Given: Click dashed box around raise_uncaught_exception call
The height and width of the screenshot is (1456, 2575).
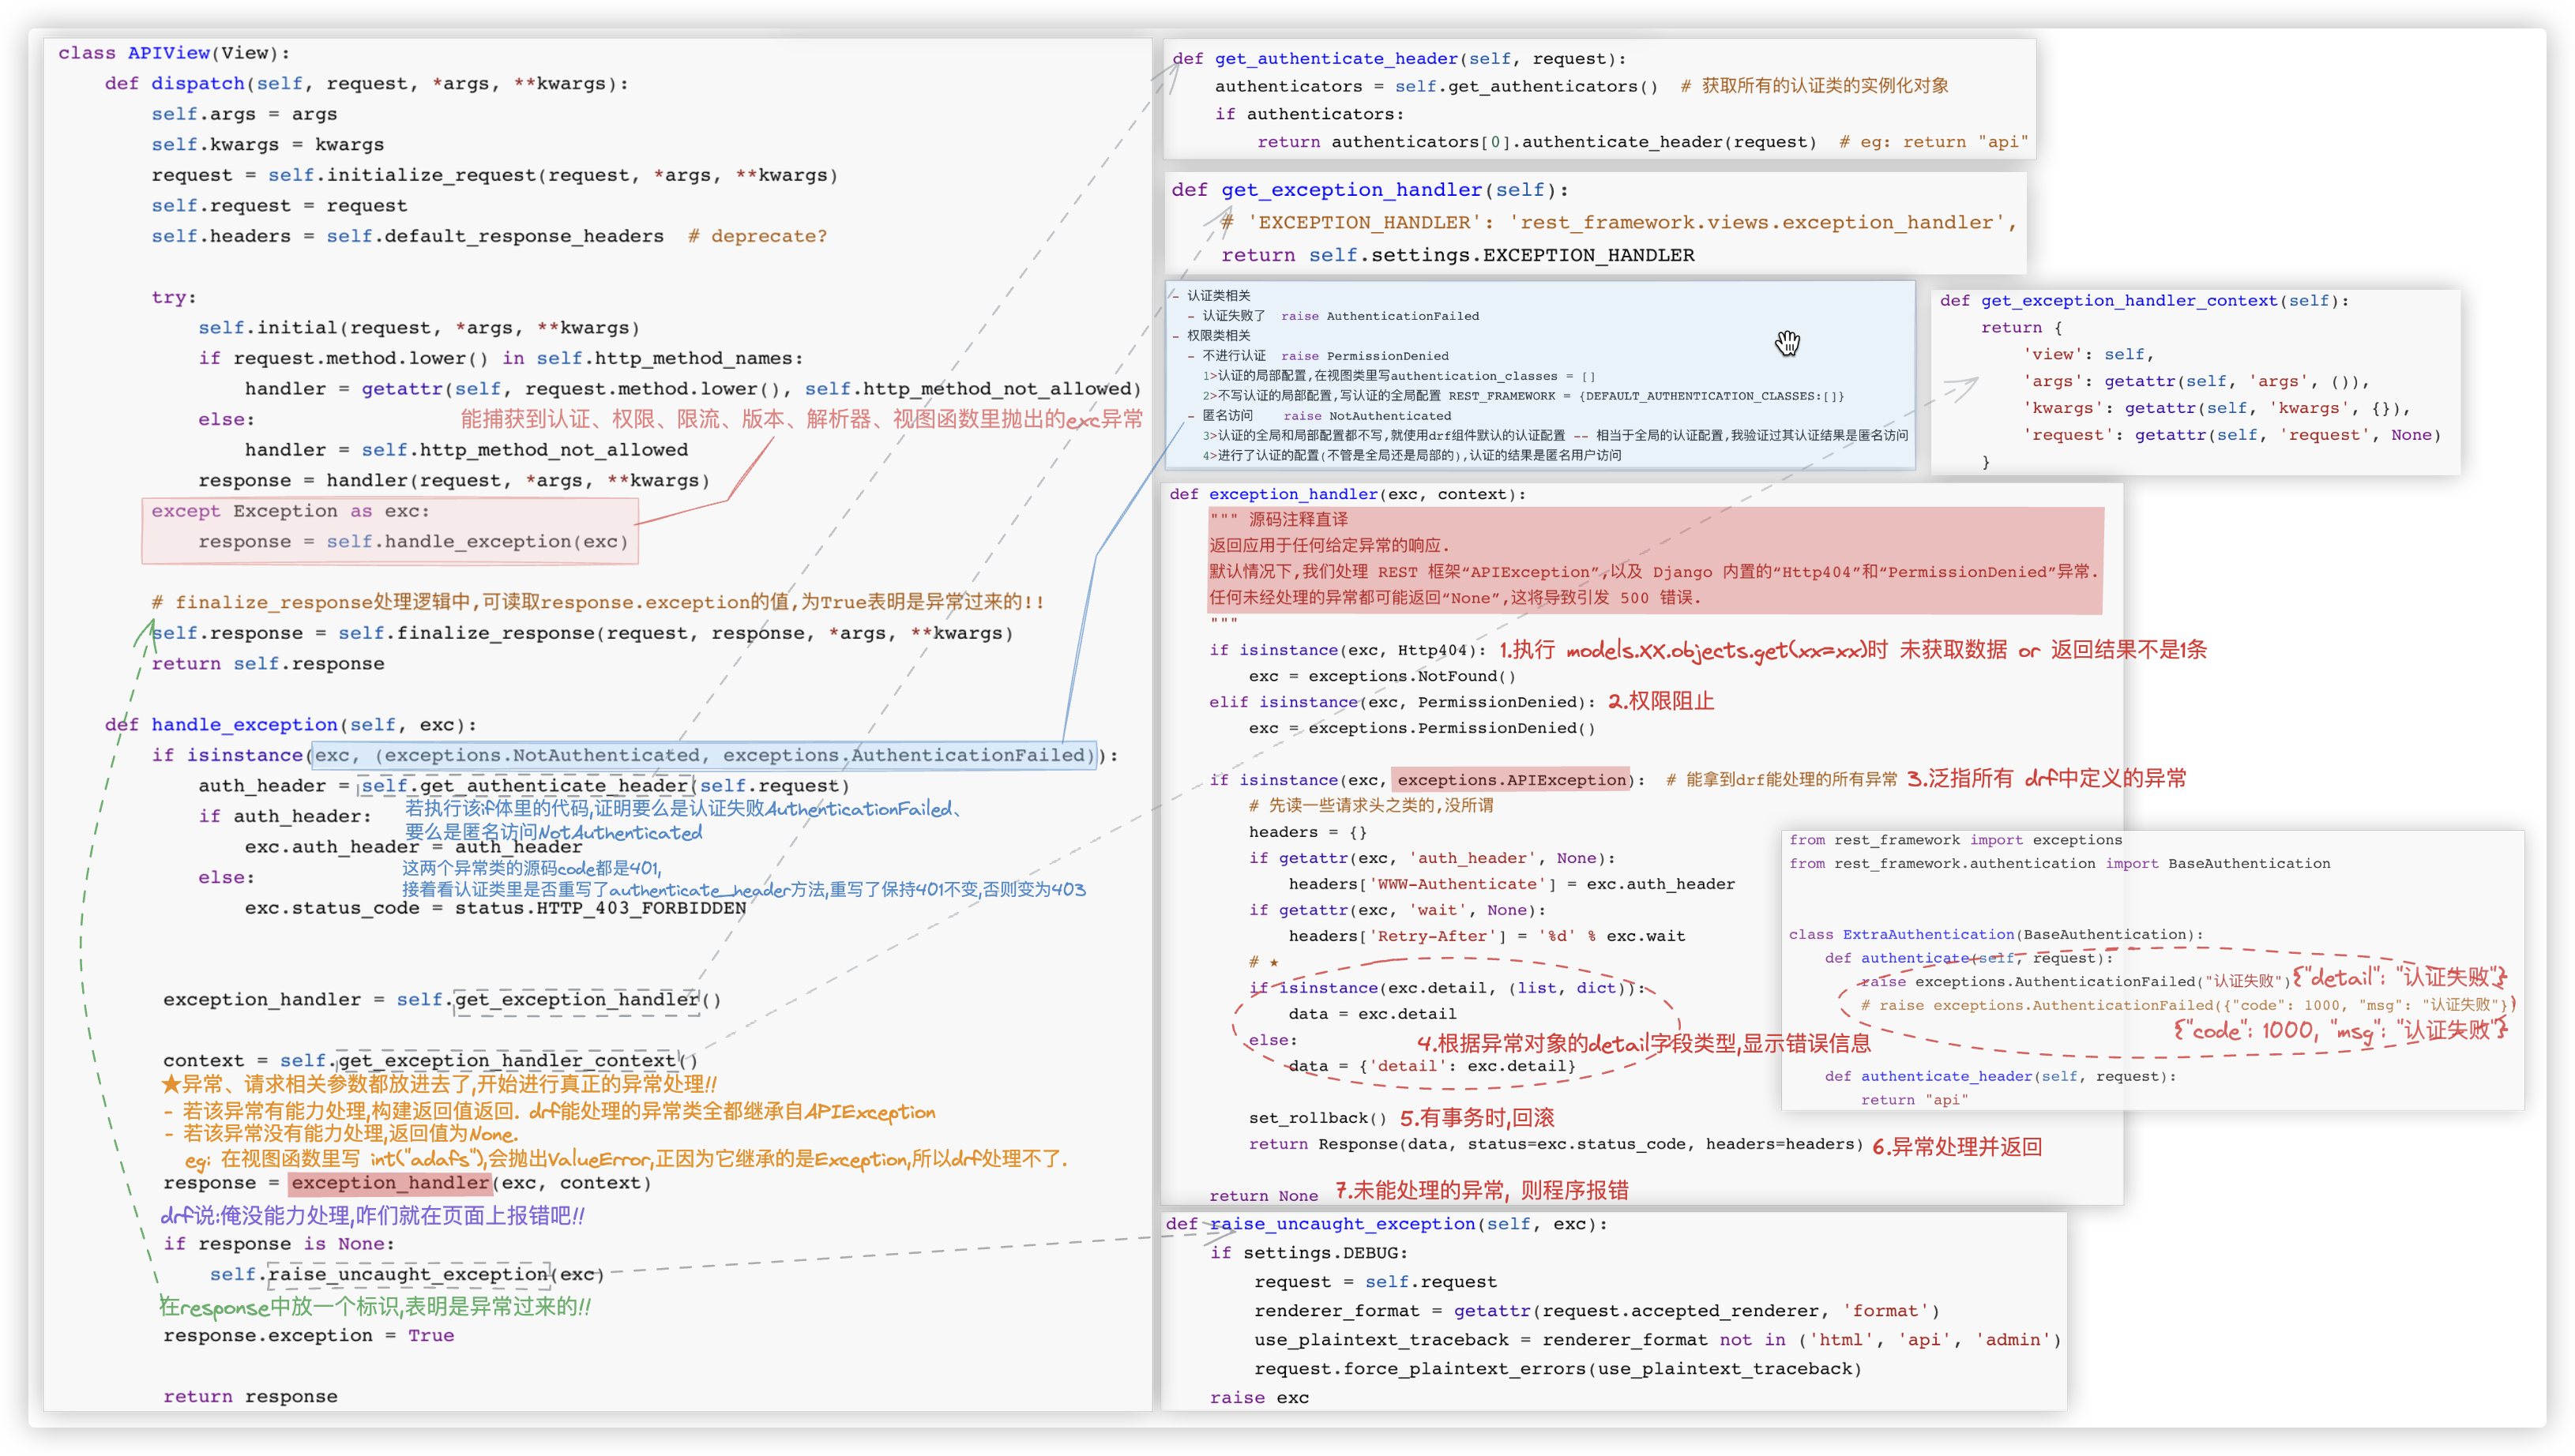Looking at the screenshot, I should pos(408,1275).
